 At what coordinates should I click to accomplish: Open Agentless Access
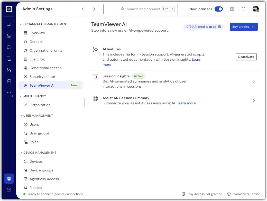click(x=50, y=179)
